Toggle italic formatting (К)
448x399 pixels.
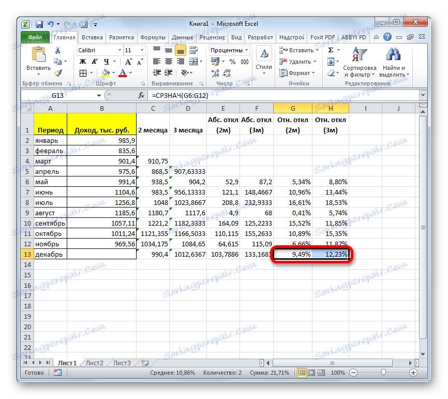point(94,61)
